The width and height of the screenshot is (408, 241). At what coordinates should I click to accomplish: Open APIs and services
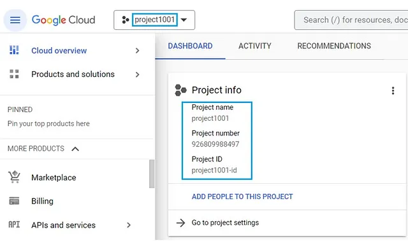(x=64, y=225)
